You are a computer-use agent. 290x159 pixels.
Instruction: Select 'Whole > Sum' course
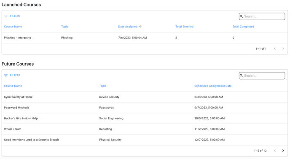click(x=13, y=129)
